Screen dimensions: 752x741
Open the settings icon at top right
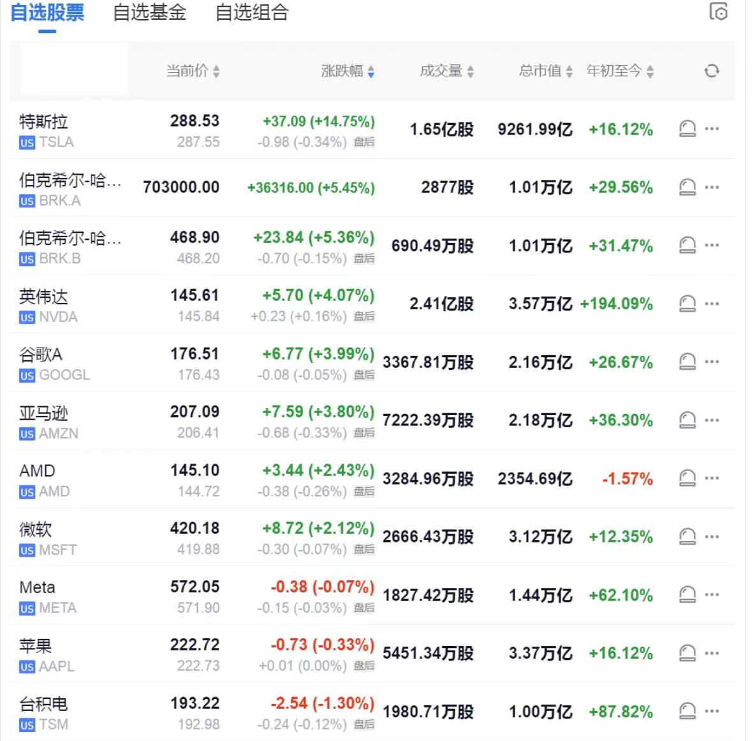click(718, 11)
